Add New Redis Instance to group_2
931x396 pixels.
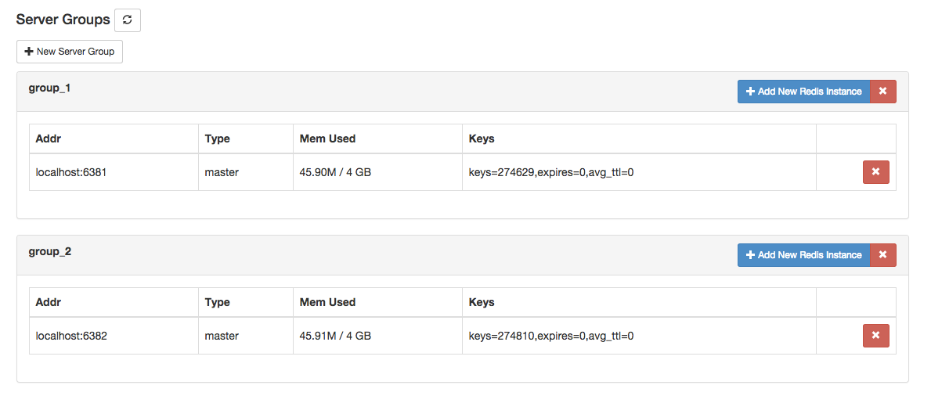point(804,254)
